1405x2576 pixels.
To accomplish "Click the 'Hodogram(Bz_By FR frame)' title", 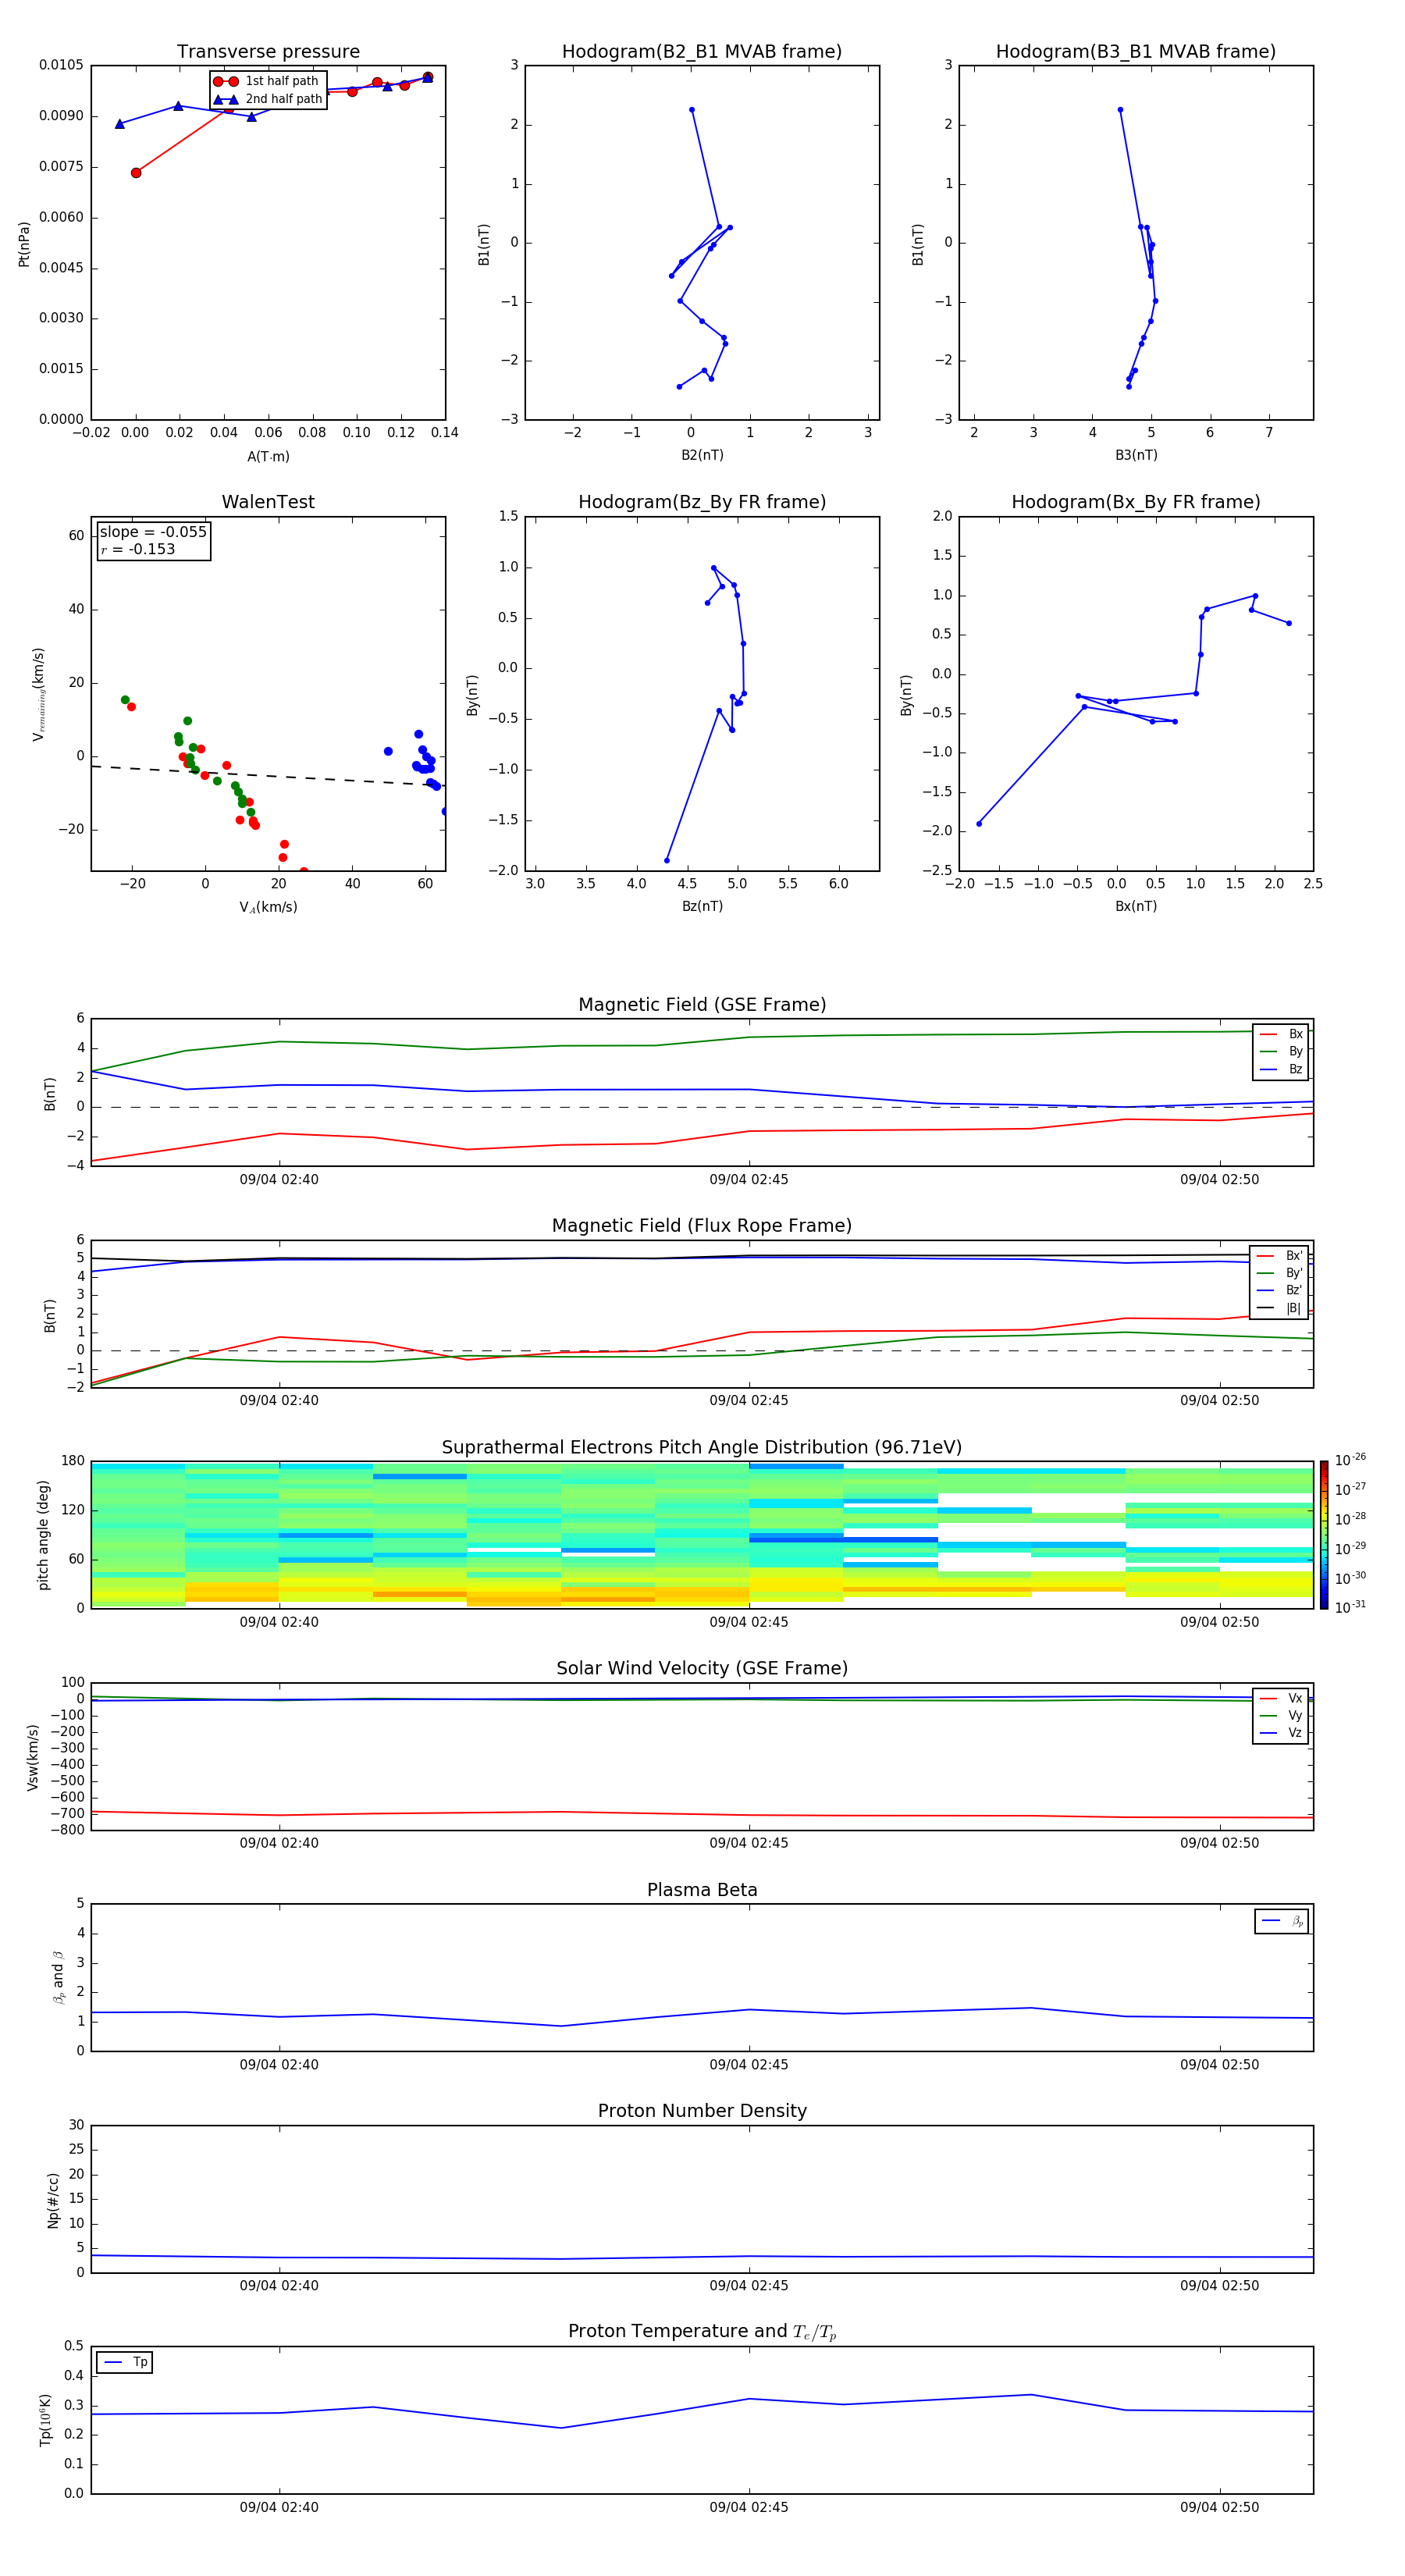I will point(702,502).
